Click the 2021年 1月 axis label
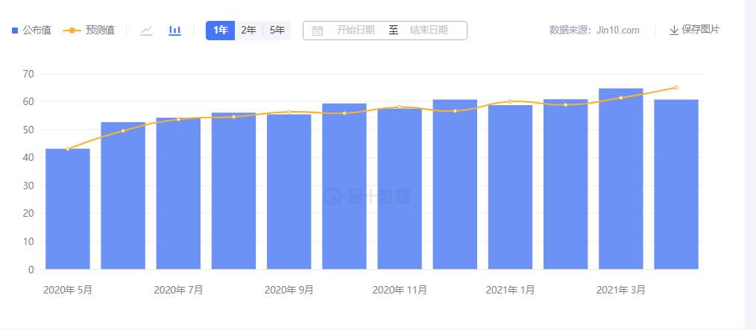This screenshot has width=756, height=330. (x=510, y=290)
